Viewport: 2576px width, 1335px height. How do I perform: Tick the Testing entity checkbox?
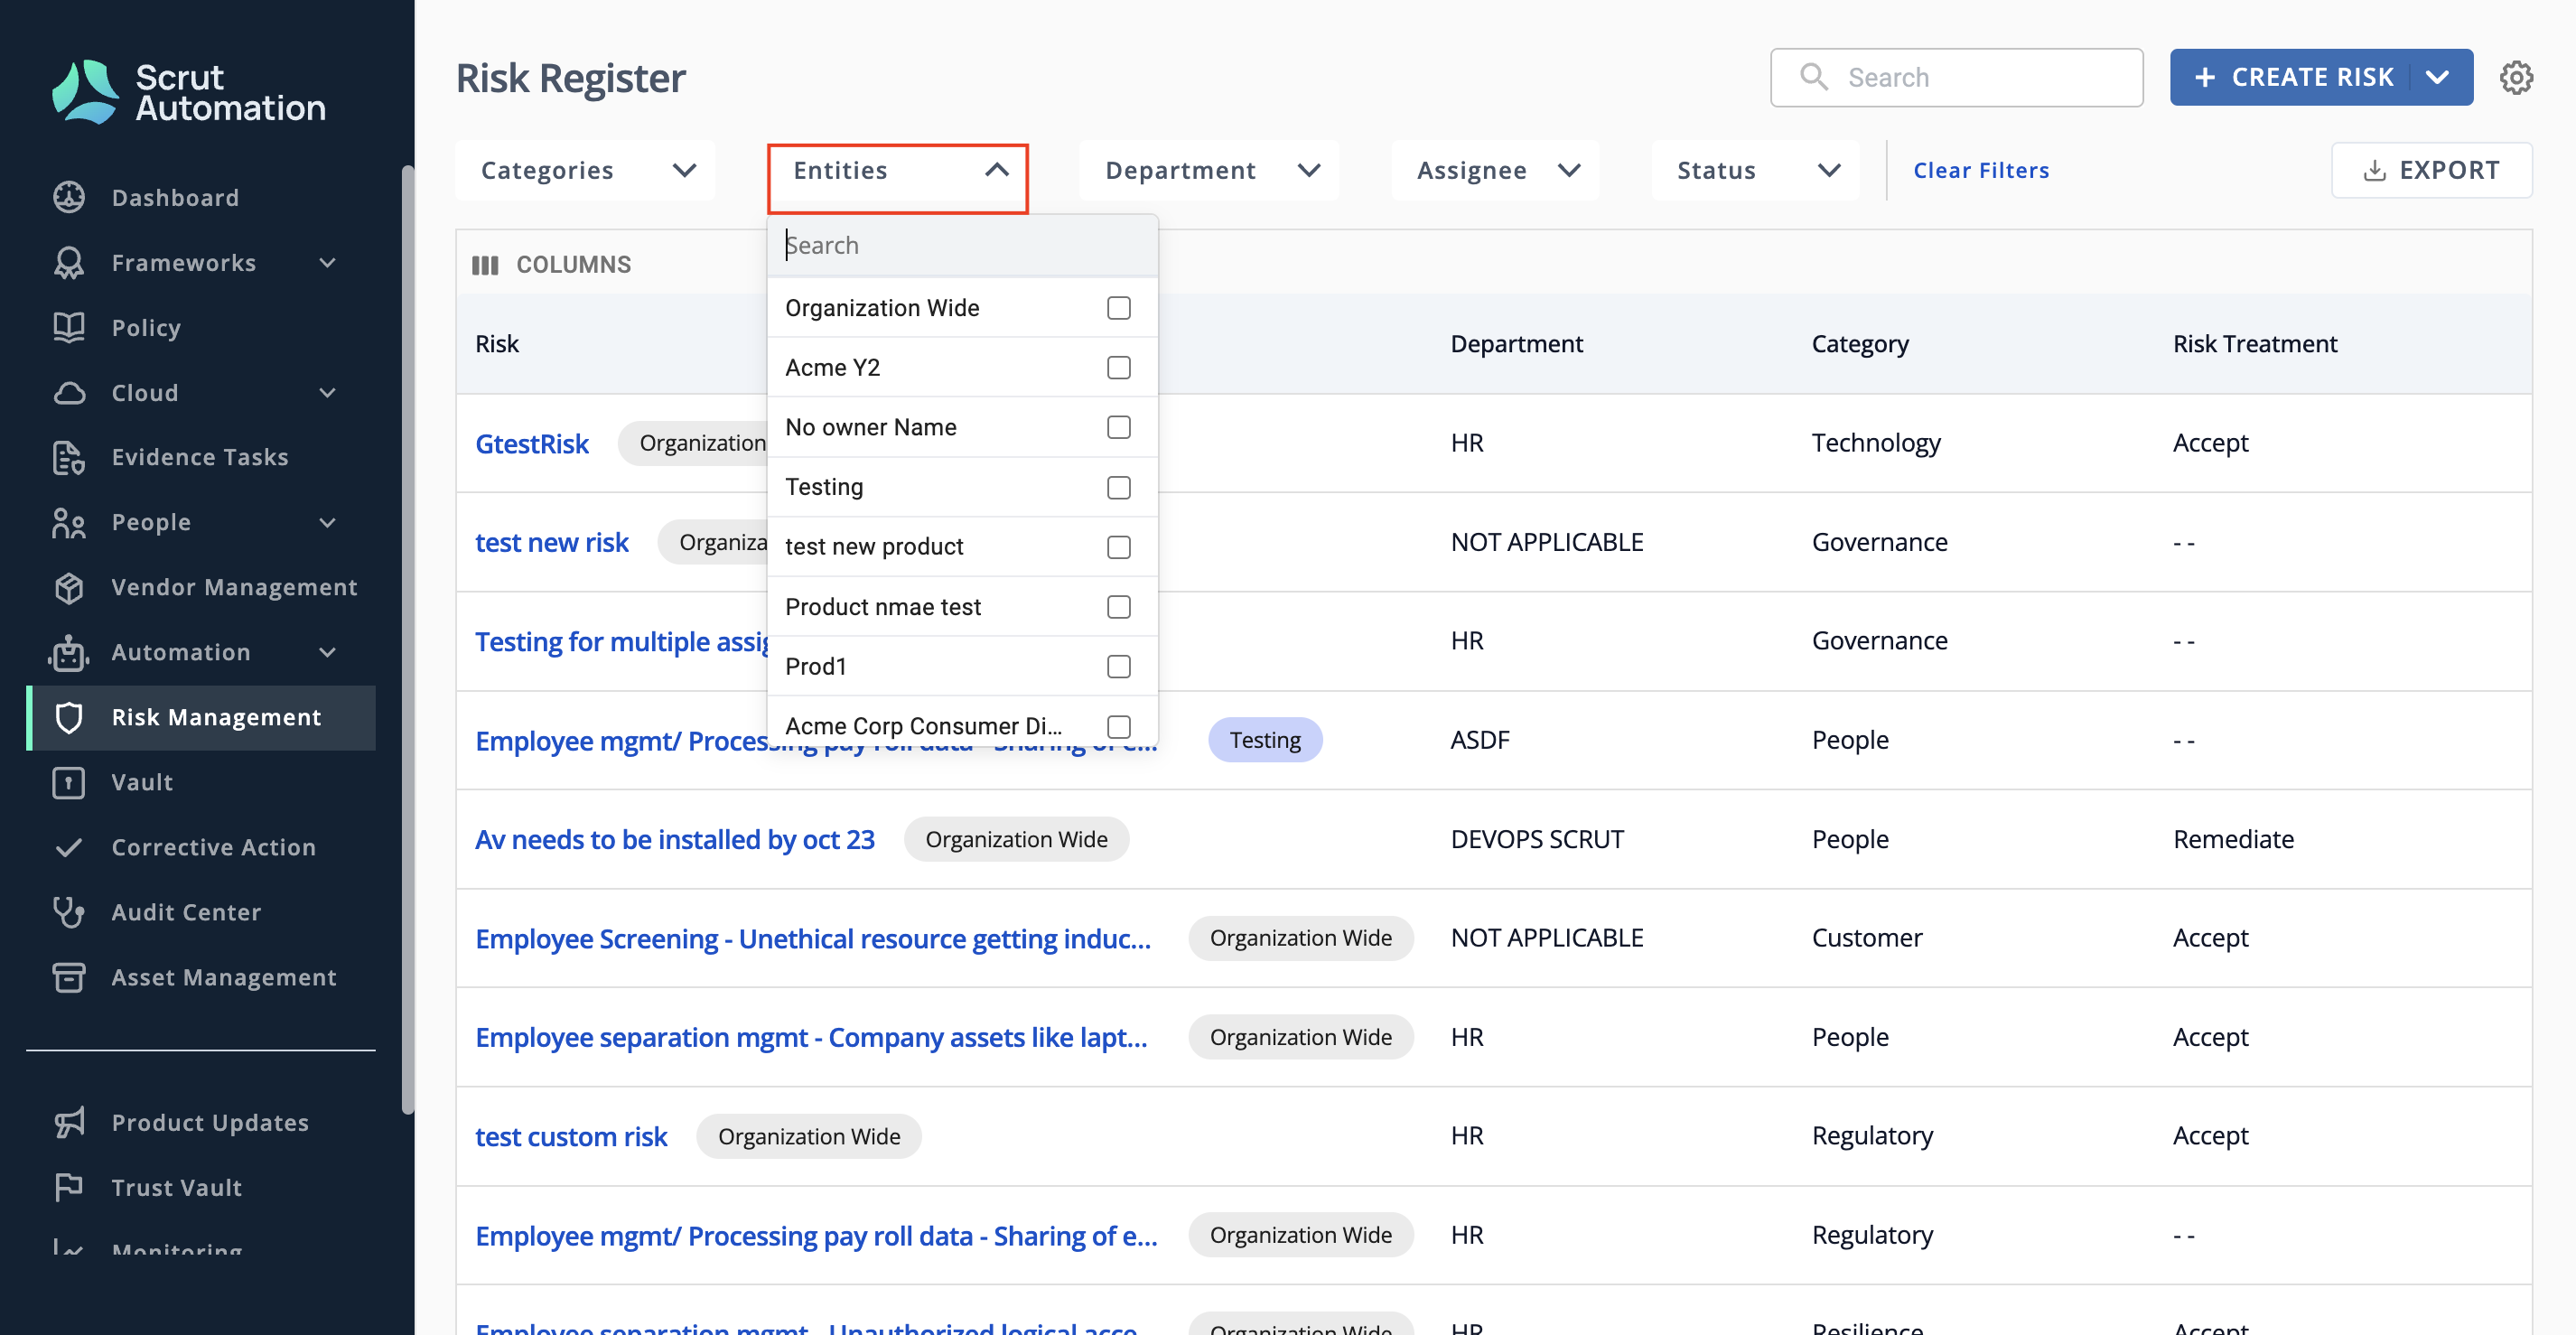1119,487
